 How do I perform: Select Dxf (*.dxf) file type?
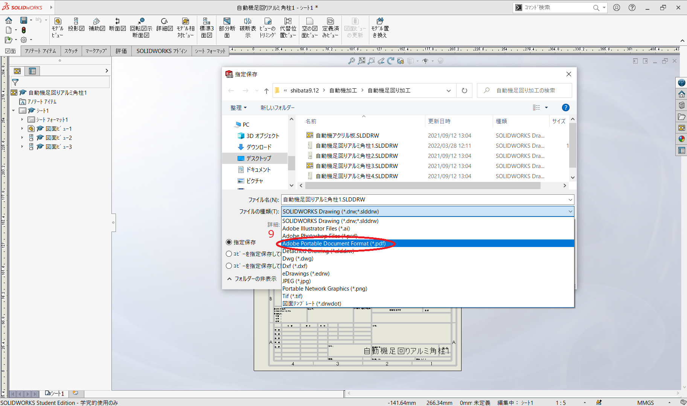[x=428, y=266]
